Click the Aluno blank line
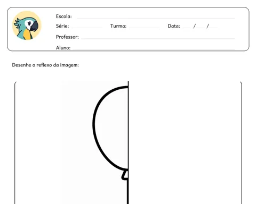Image resolution: width=256 pixels, height=204 pixels. coord(154,49)
